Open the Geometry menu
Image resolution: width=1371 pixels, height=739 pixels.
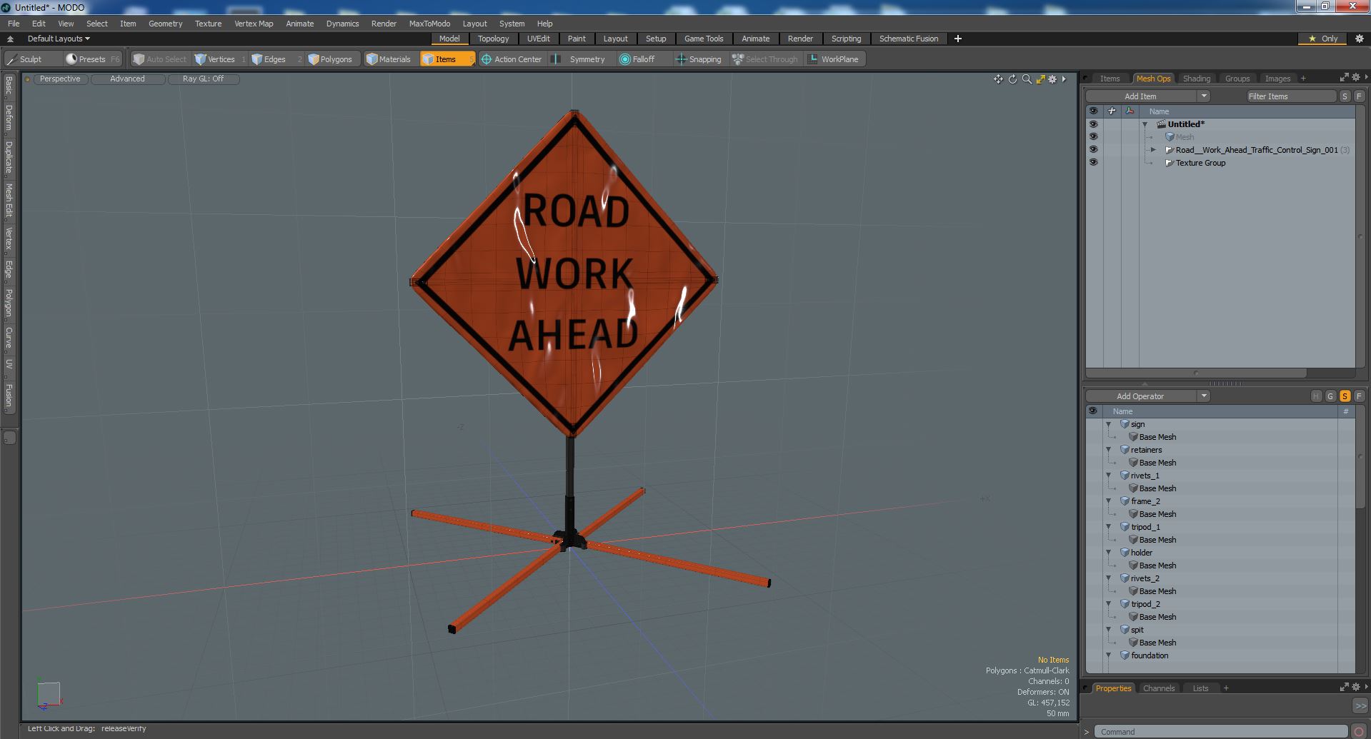165,24
